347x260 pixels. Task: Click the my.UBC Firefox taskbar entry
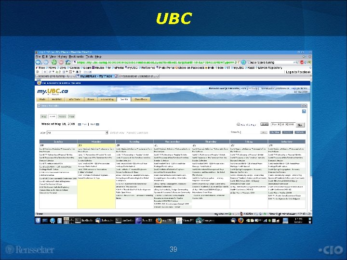(165, 221)
